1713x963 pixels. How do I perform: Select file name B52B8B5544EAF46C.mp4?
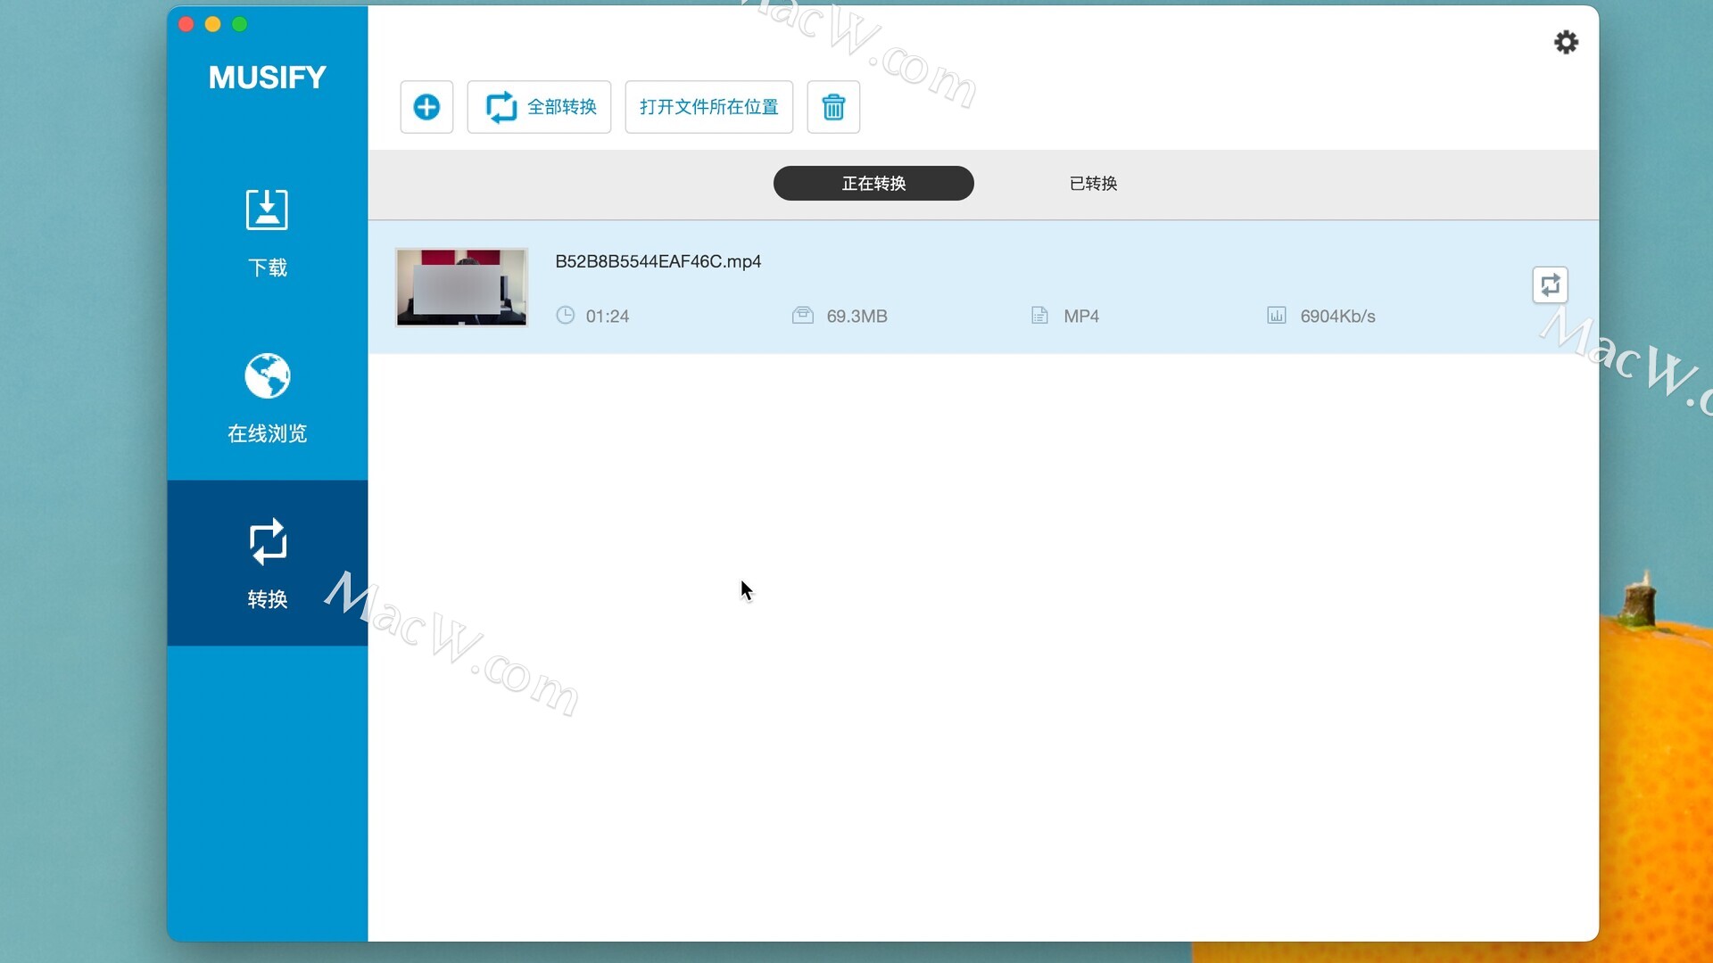click(x=658, y=261)
